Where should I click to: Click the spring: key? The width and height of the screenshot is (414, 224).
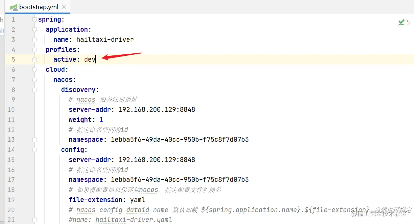51,20
